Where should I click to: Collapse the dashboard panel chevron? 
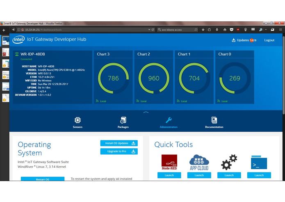tap(146, 112)
